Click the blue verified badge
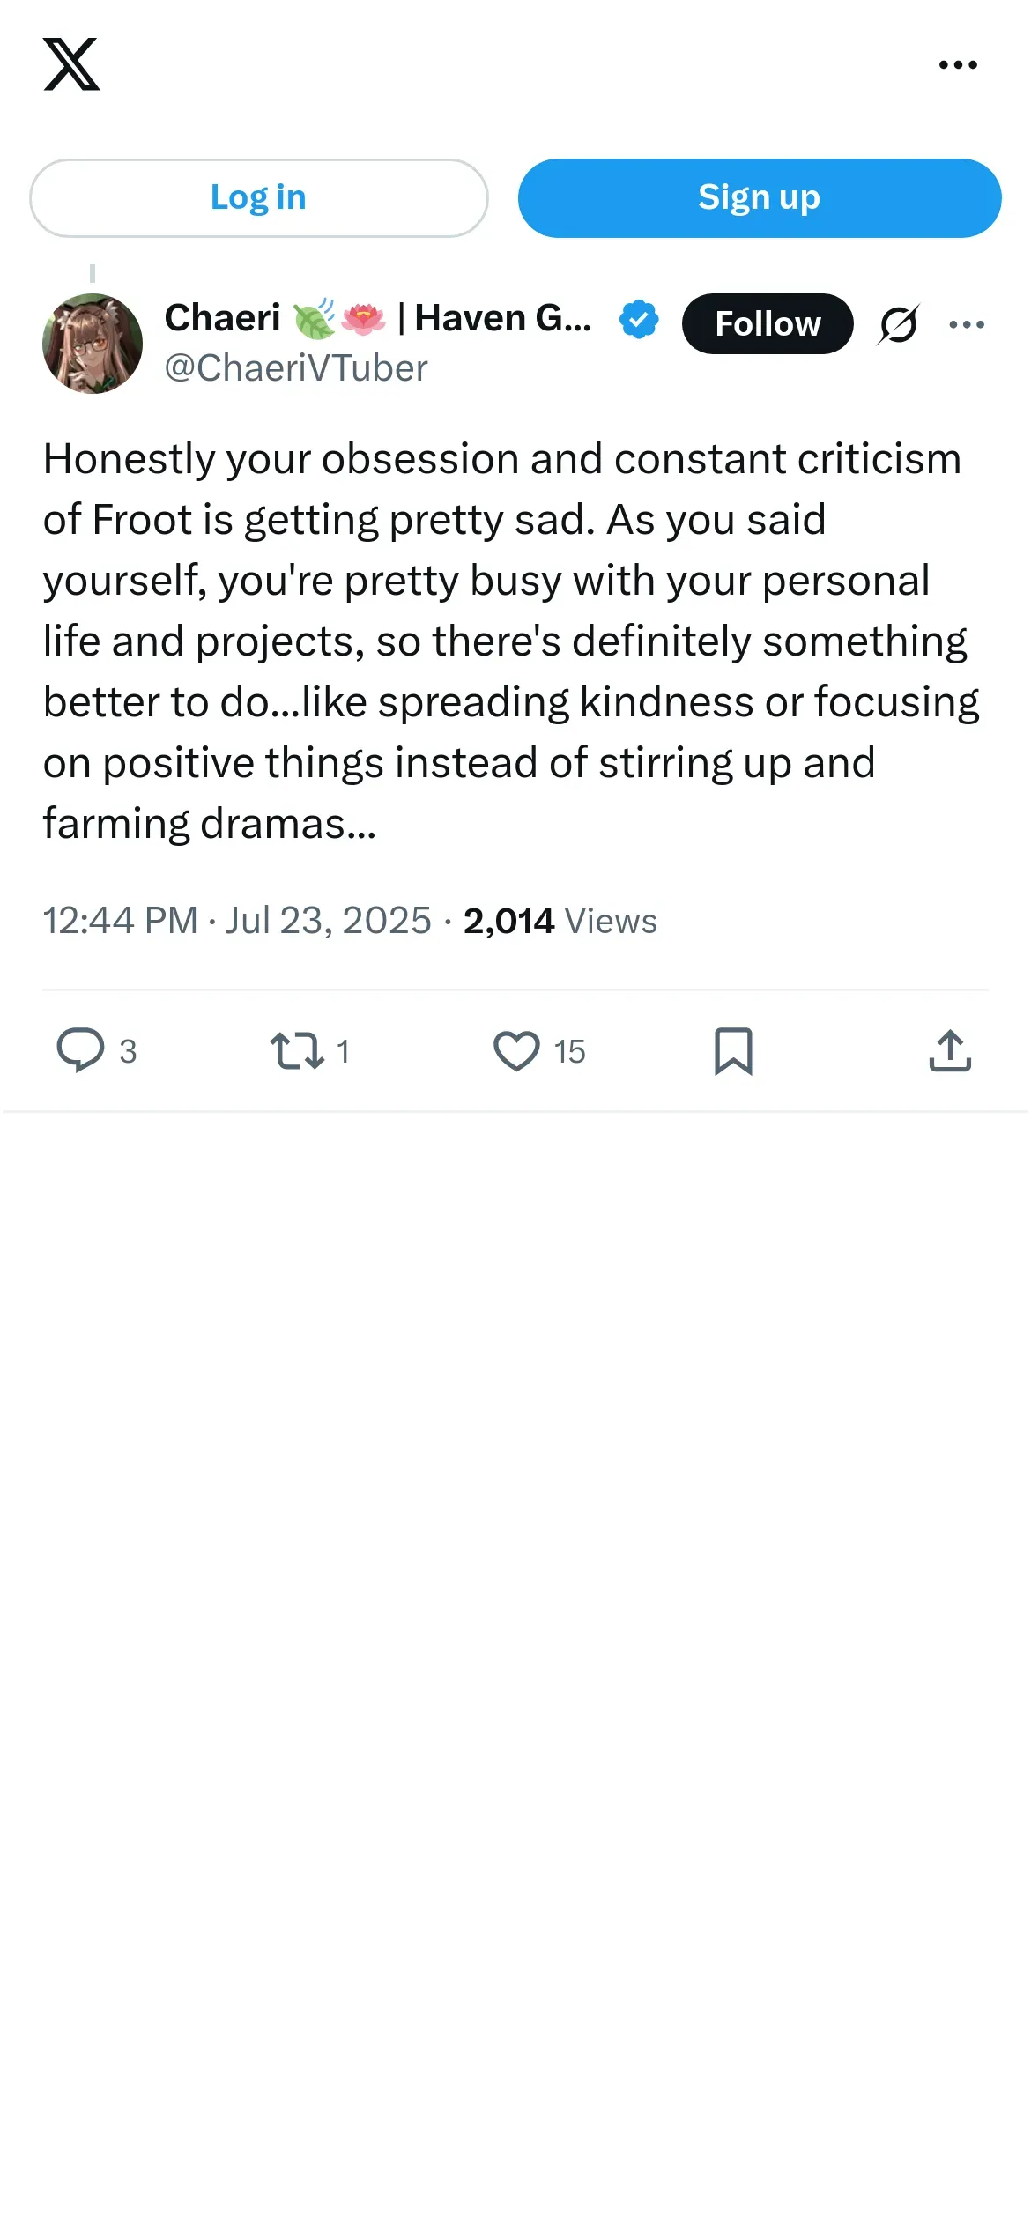Screen dimensions: 1031x2231 click(639, 319)
